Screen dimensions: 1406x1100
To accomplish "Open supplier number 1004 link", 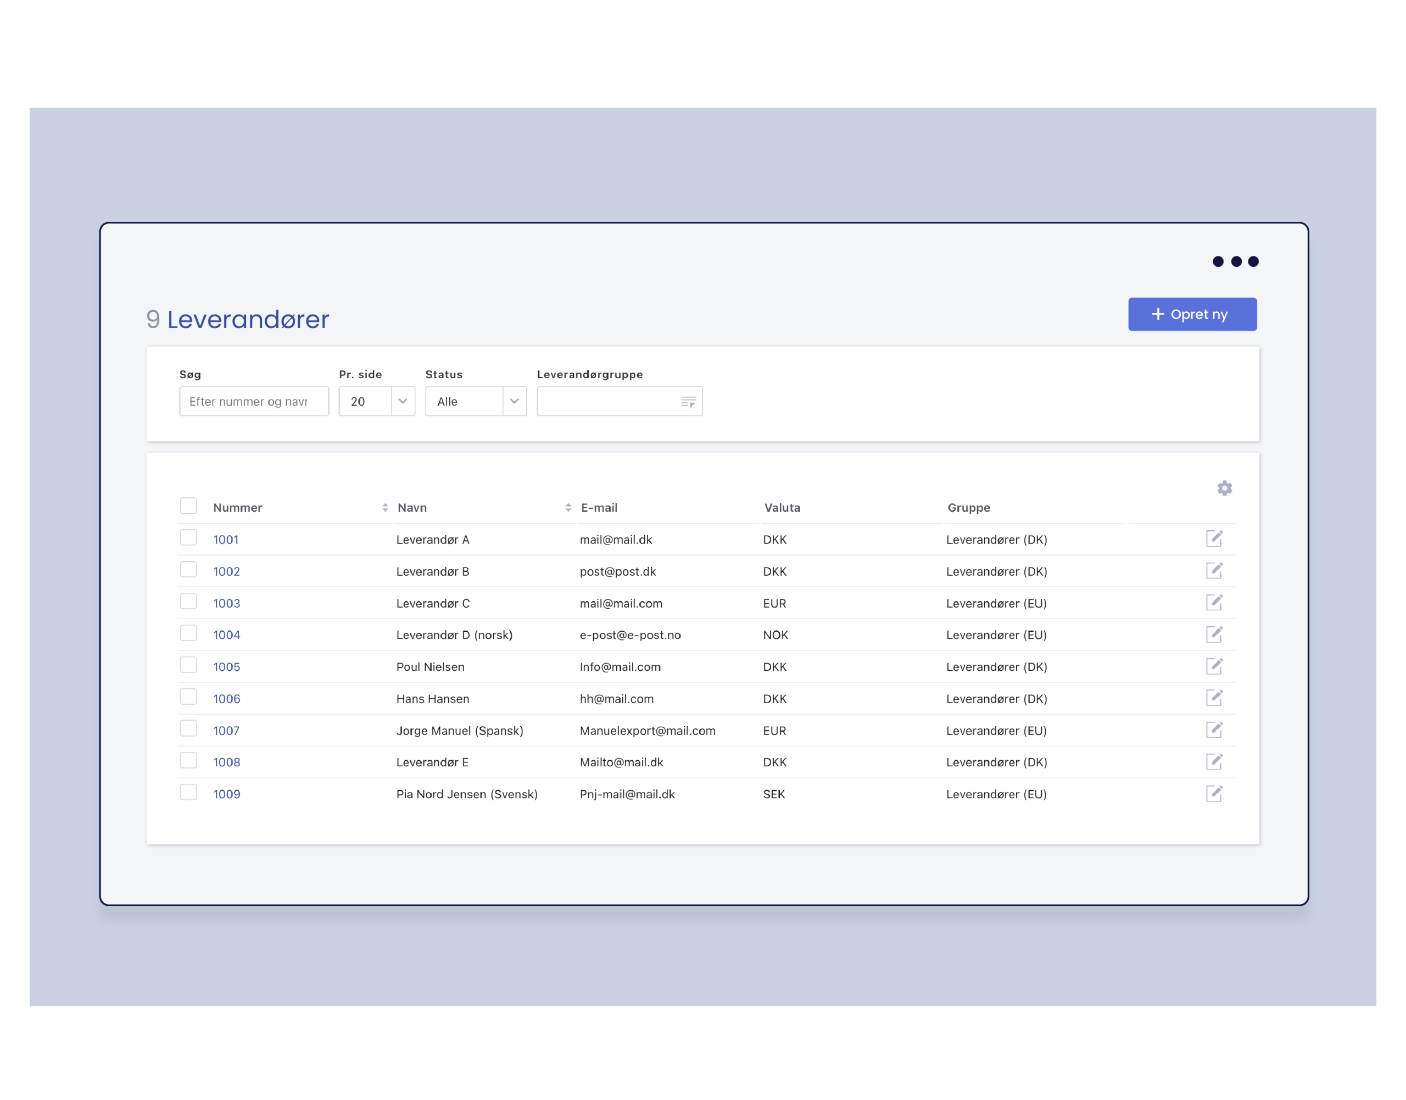I will coord(227,635).
